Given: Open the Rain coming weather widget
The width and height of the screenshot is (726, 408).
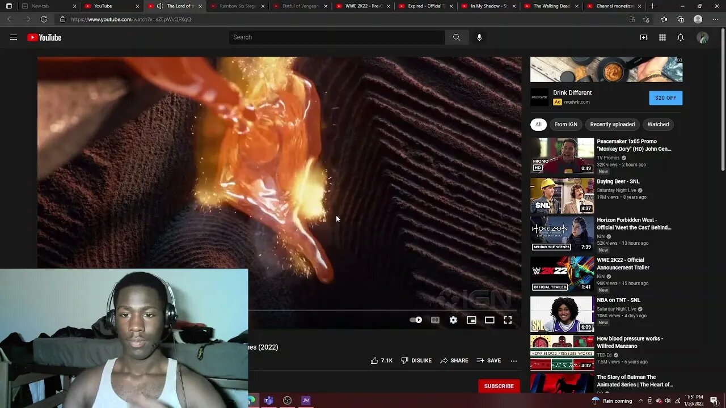Looking at the screenshot, I should [x=611, y=401].
